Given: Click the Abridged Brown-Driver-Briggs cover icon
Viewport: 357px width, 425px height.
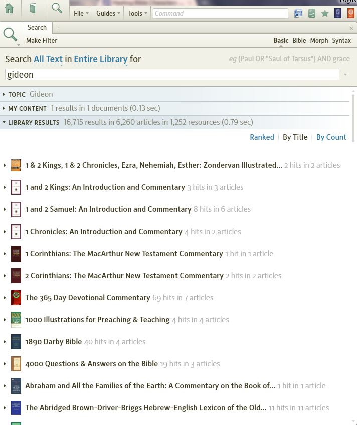Looking at the screenshot, I should click(16, 407).
